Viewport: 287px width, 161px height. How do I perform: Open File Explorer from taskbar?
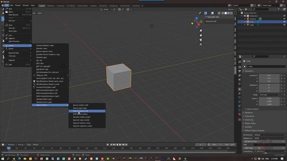tap(25, 159)
